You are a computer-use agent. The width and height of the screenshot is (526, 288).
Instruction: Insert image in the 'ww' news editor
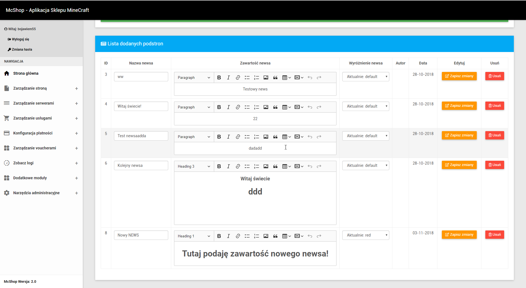pyautogui.click(x=266, y=77)
